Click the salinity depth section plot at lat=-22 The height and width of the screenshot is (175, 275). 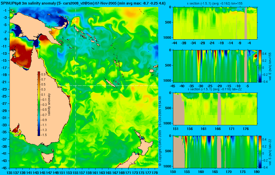[215, 109]
